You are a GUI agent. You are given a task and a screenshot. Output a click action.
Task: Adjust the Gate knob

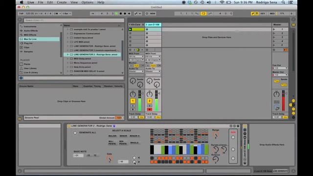[110, 159]
